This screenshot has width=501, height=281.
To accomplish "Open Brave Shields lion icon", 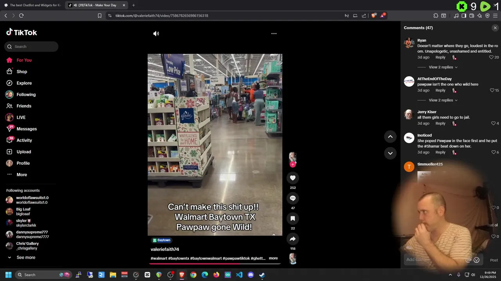I will tap(373, 16).
